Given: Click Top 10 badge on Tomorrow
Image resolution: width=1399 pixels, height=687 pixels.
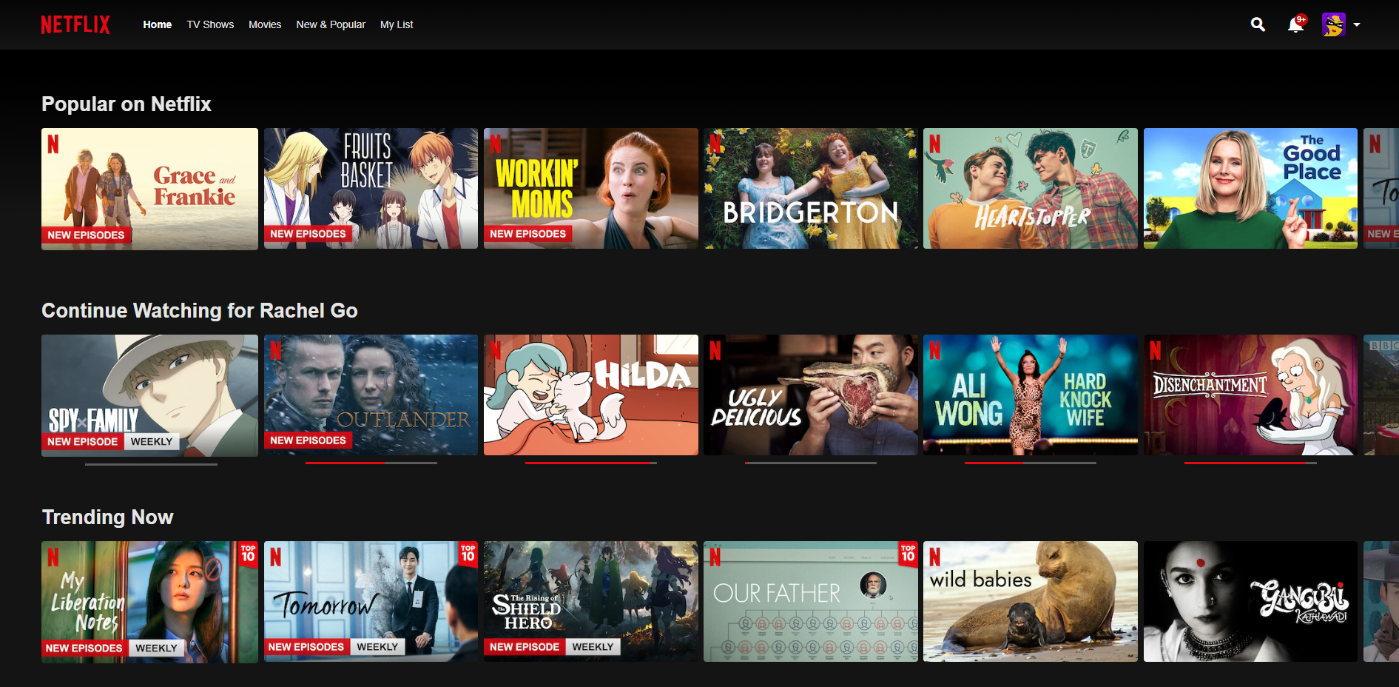Looking at the screenshot, I should tap(468, 553).
